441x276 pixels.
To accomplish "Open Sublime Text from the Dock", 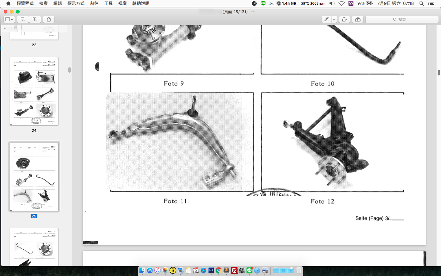I will tap(226, 270).
